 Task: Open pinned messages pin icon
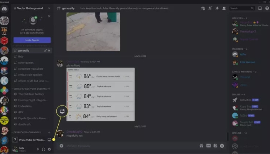[x=217, y=8]
